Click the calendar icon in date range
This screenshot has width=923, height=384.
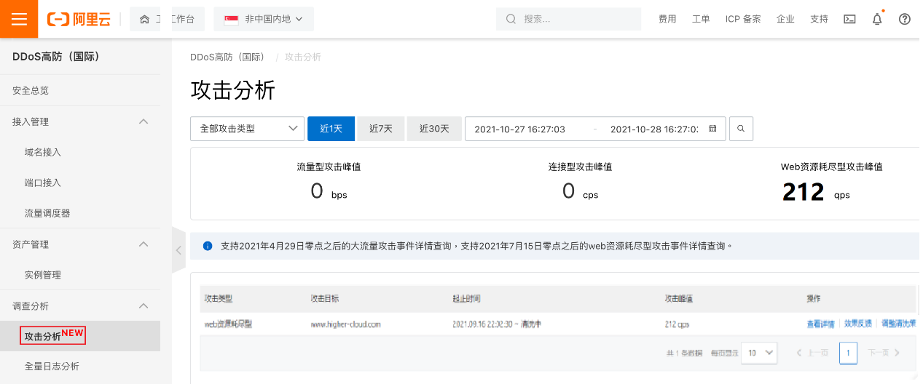712,129
